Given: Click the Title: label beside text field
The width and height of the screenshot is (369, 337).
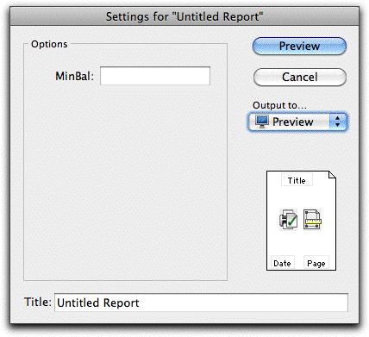Looking at the screenshot, I should [38, 302].
